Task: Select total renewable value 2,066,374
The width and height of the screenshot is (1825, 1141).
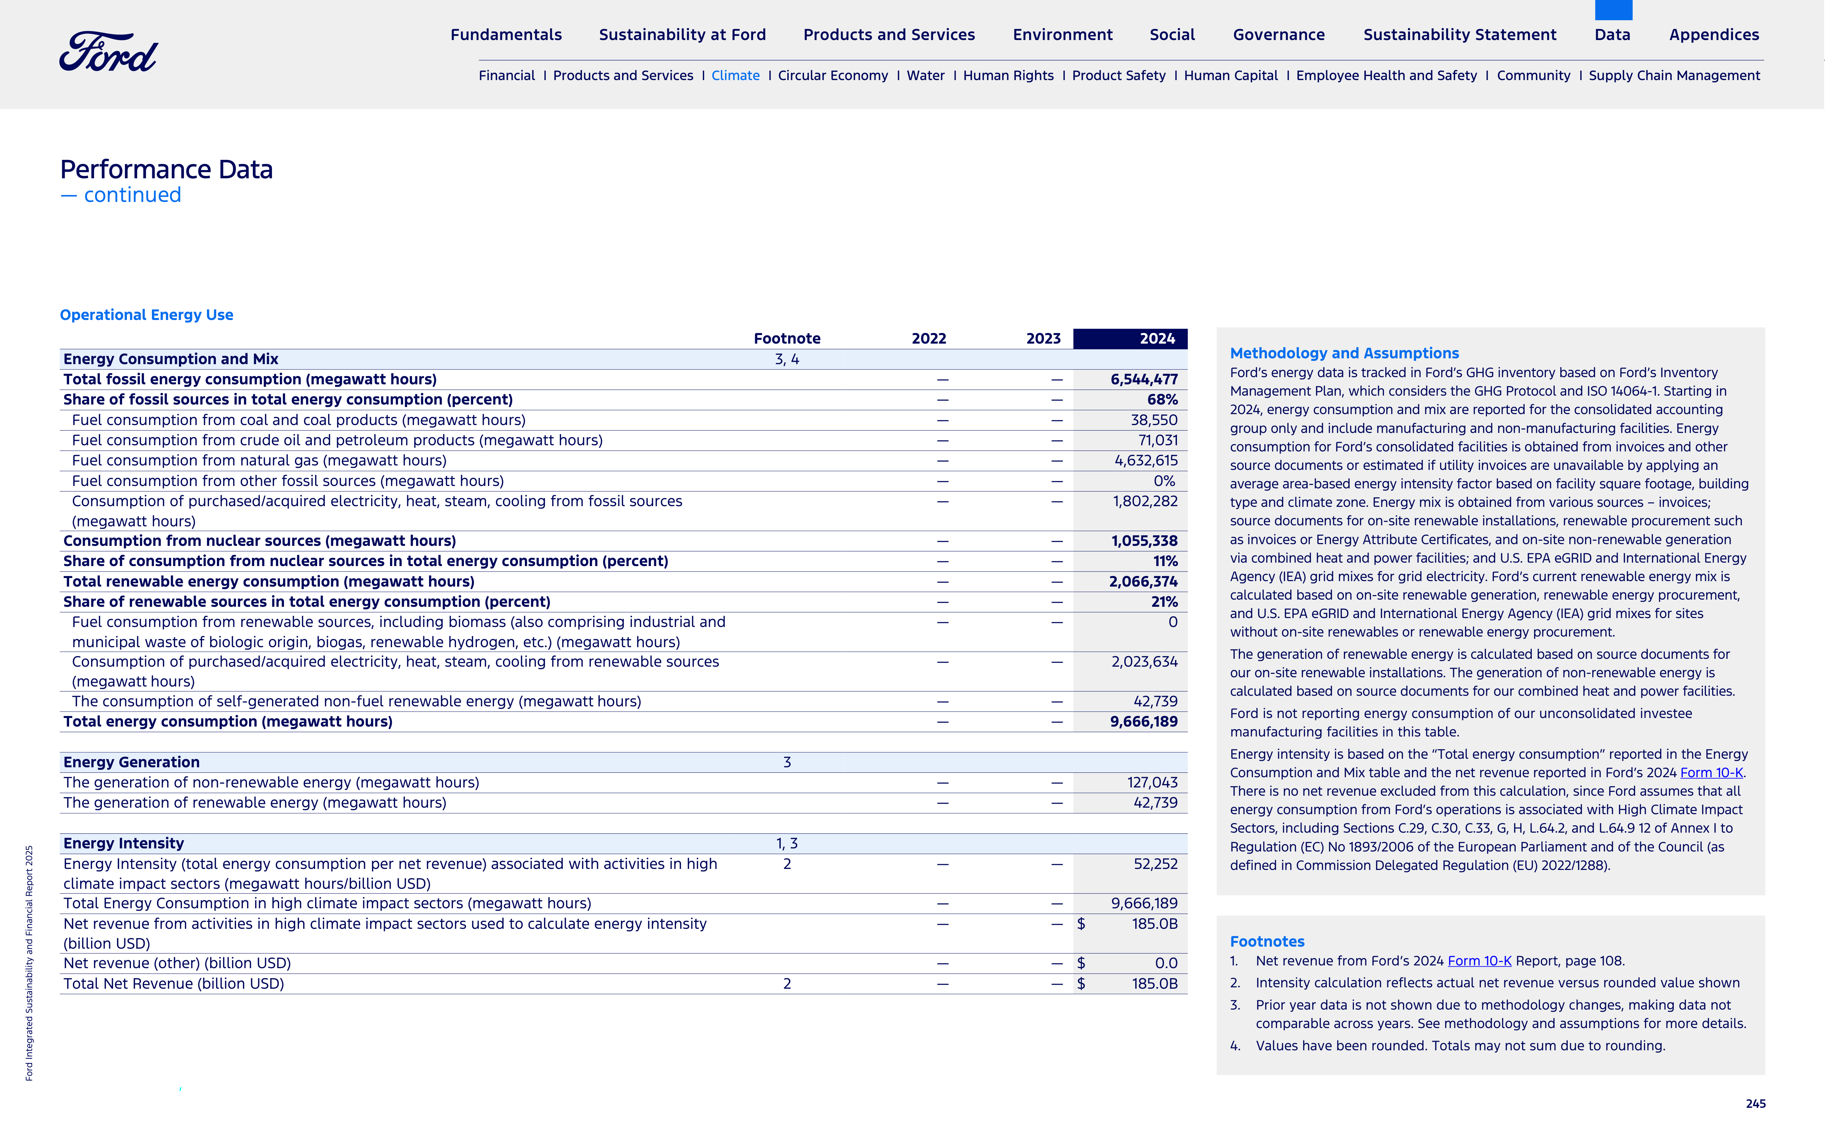Action: point(1143,582)
